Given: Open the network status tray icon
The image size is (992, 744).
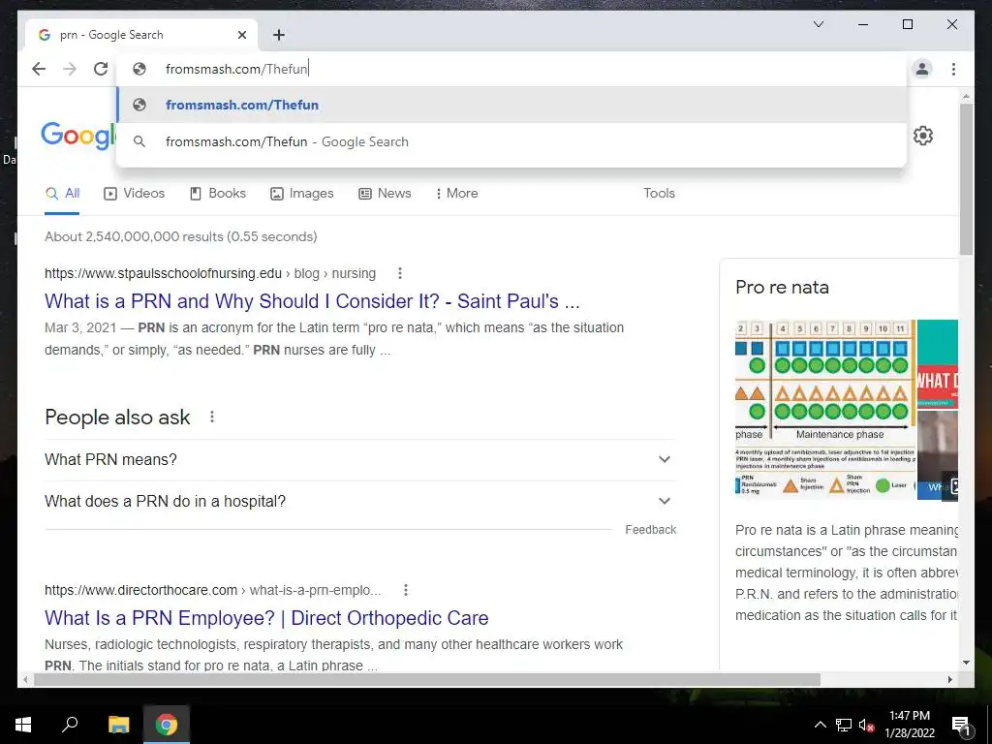Looking at the screenshot, I should (x=844, y=725).
